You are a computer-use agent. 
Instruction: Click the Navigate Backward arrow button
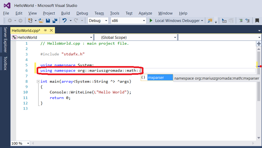pyautogui.click(x=10, y=20)
